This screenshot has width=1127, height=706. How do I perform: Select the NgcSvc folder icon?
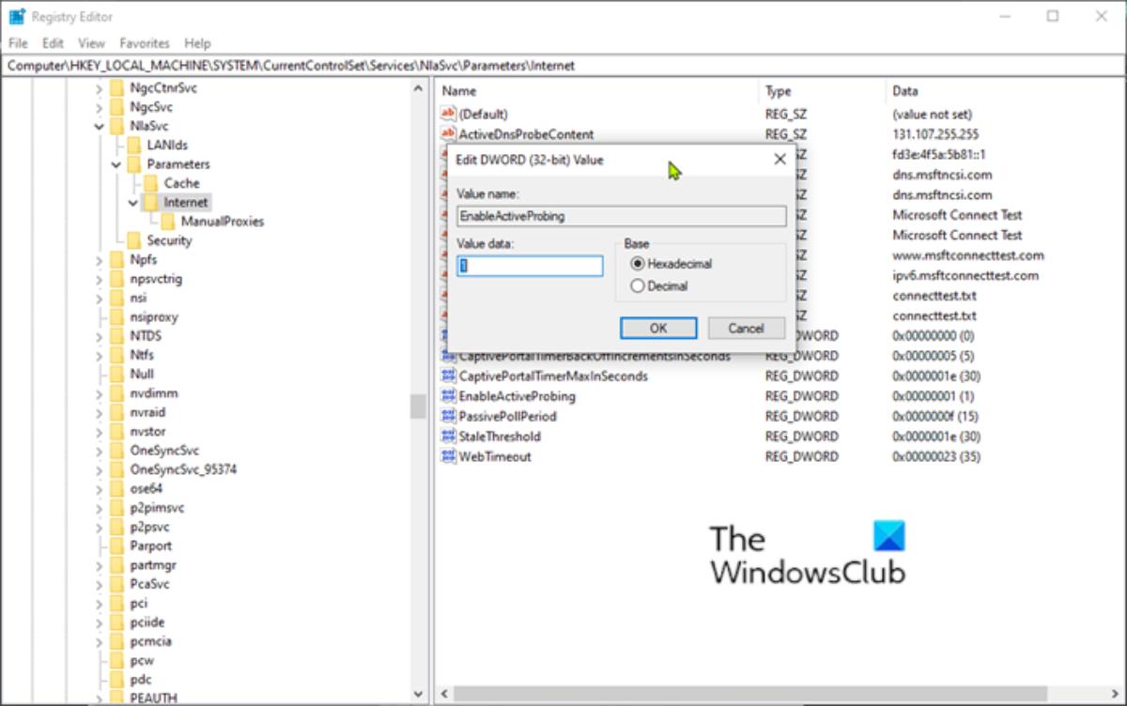click(116, 107)
